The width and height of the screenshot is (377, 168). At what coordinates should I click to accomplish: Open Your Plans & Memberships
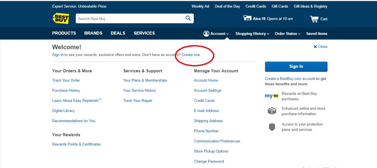tap(145, 80)
